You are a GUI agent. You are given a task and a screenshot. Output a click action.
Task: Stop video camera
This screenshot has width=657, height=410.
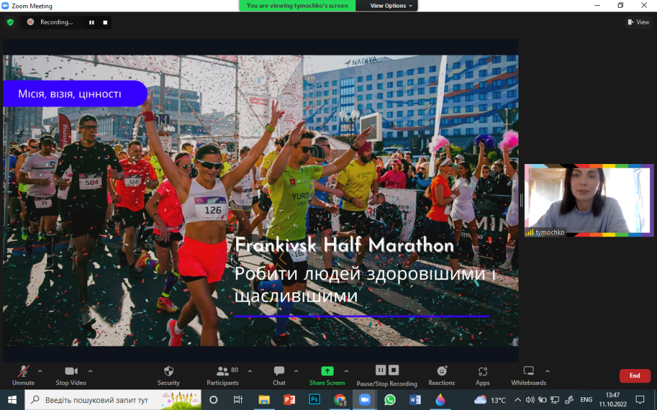(x=71, y=372)
